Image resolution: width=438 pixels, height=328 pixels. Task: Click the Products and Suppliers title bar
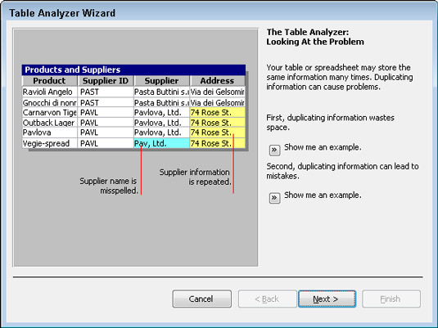tap(133, 70)
